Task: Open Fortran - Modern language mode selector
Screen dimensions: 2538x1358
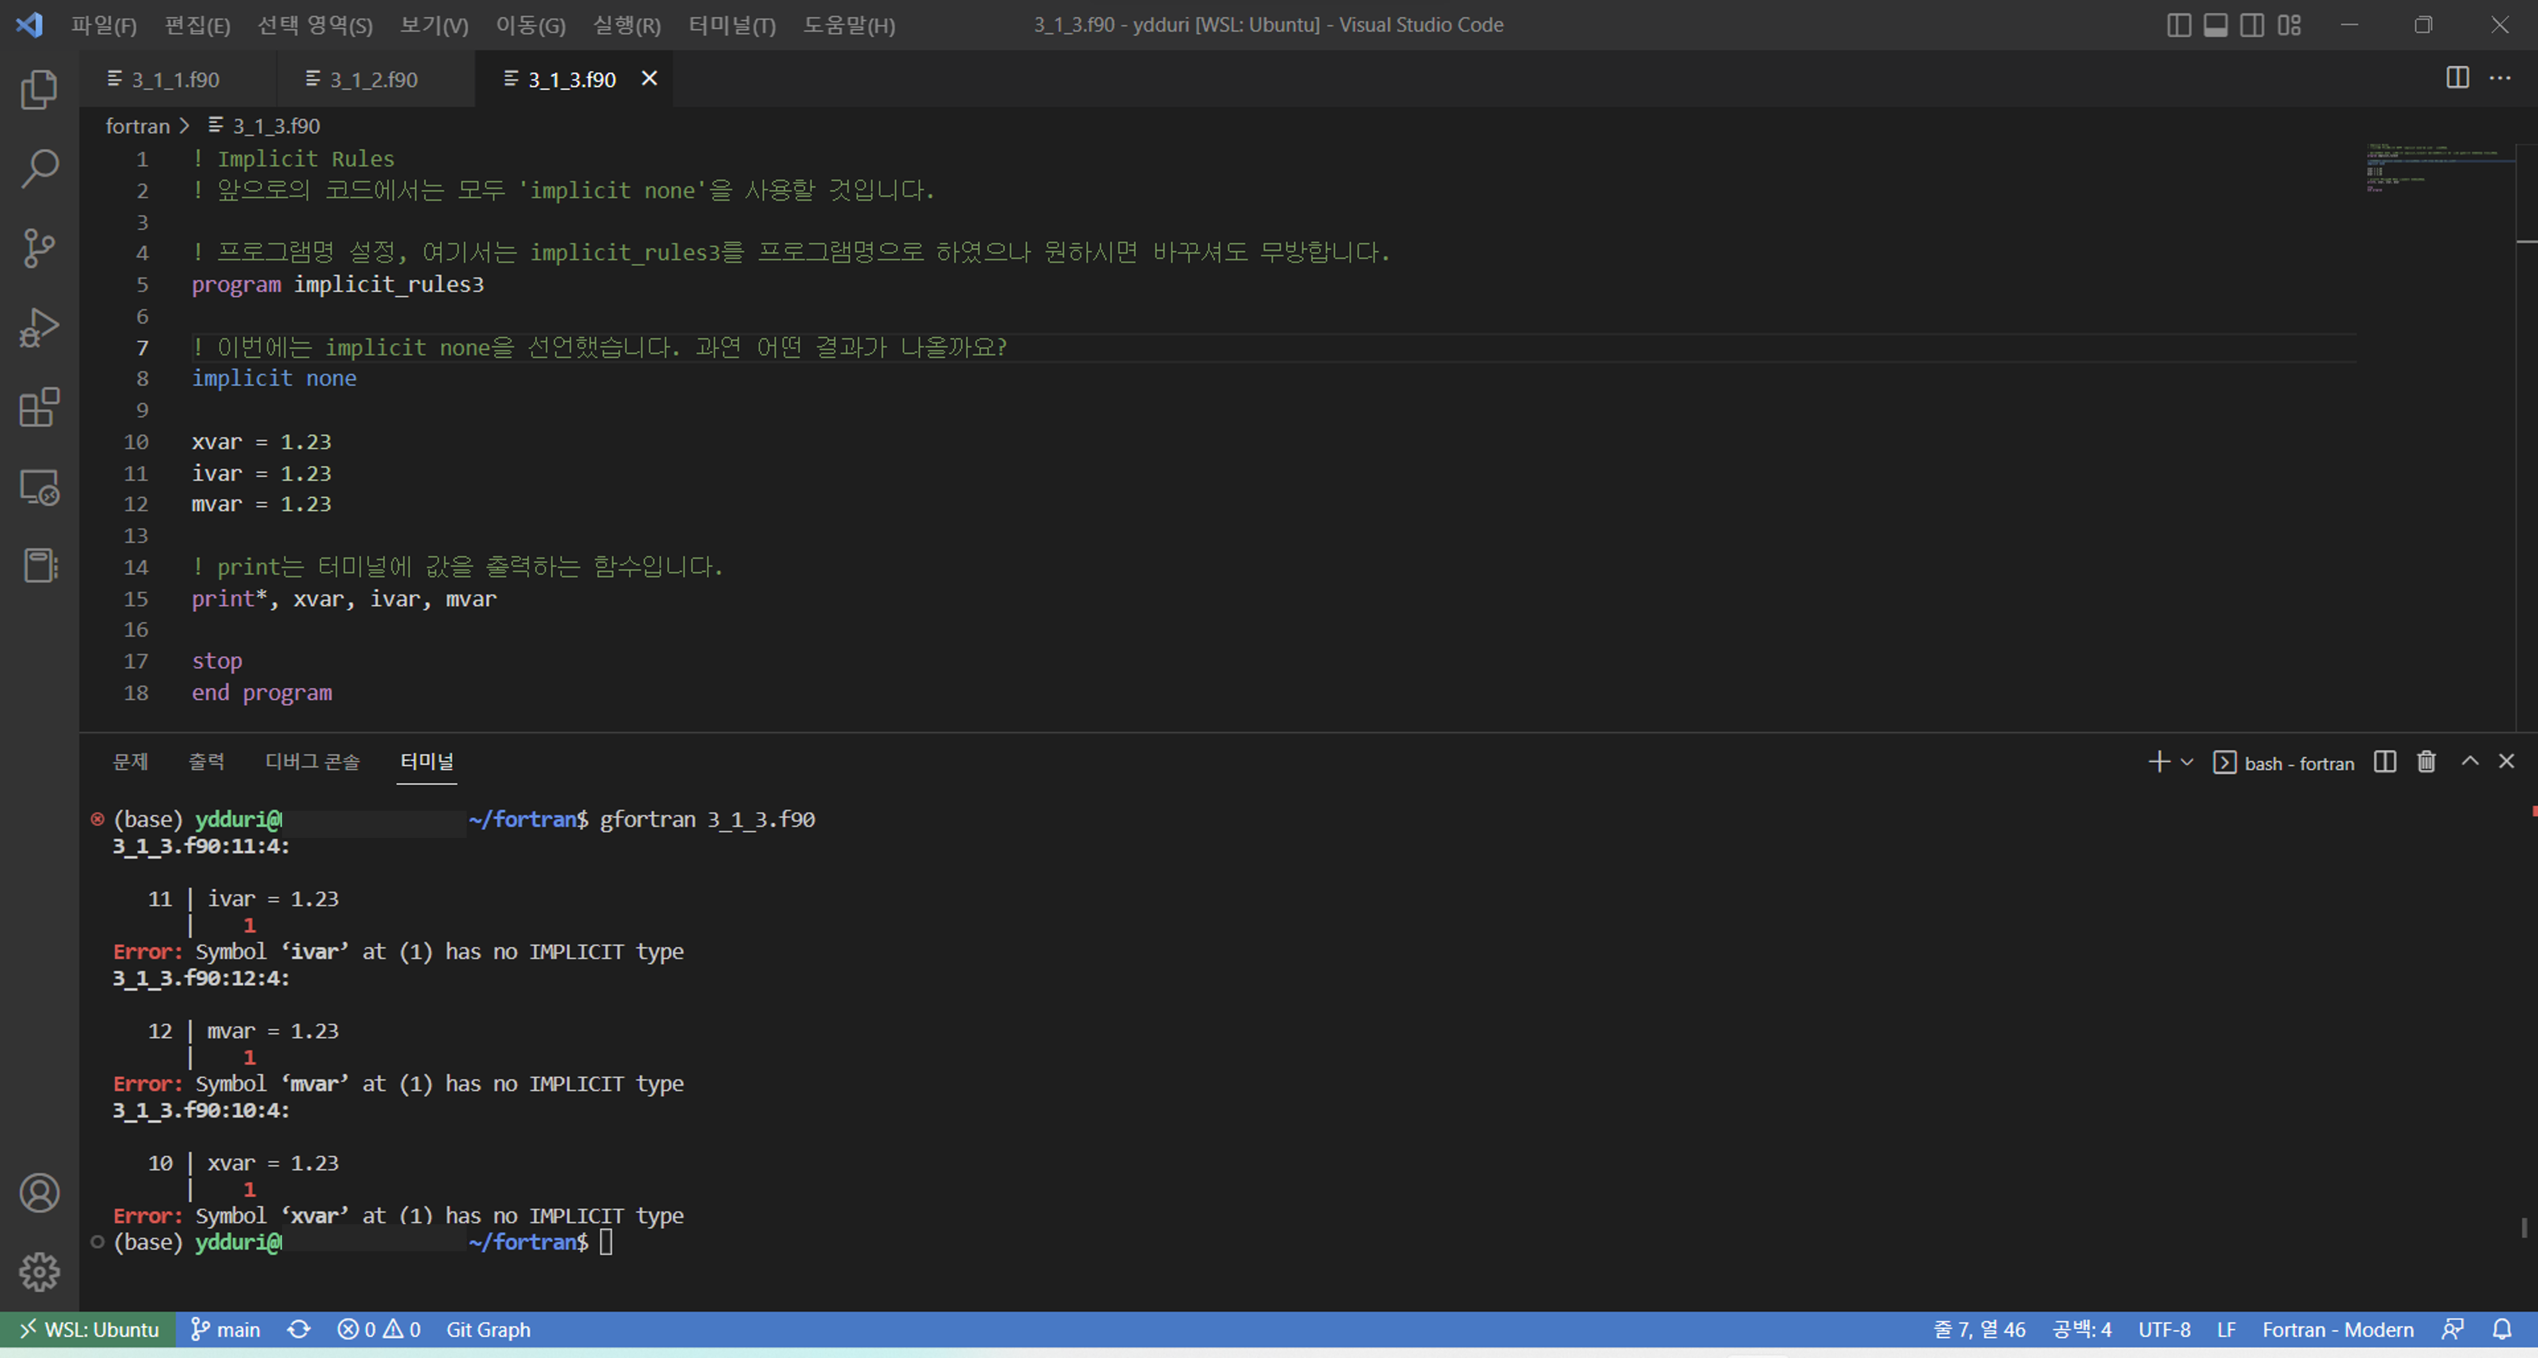Action: click(x=2337, y=1329)
